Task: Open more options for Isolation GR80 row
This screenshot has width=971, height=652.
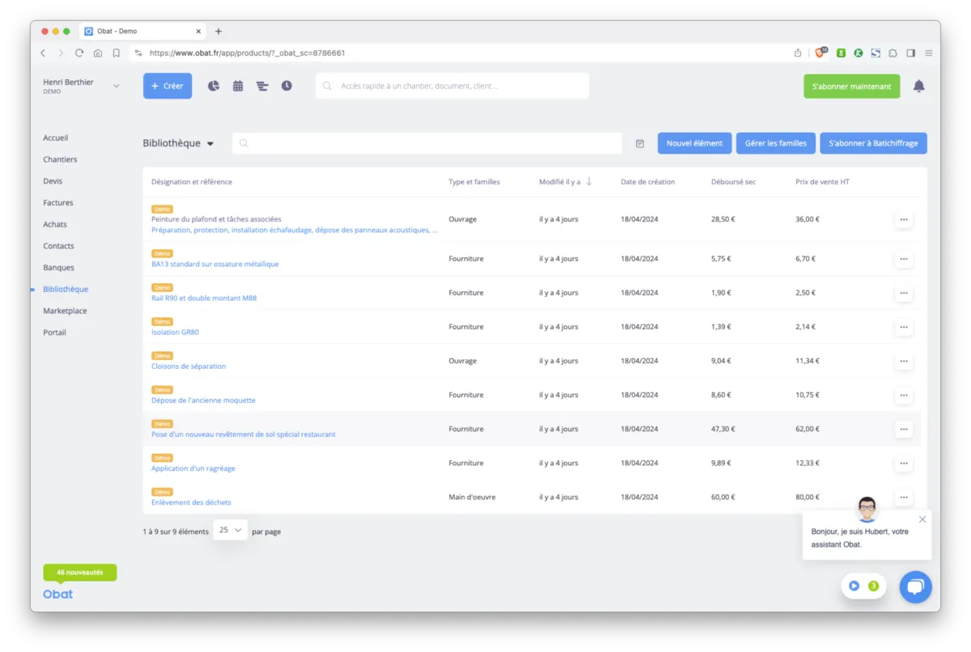Action: (904, 327)
